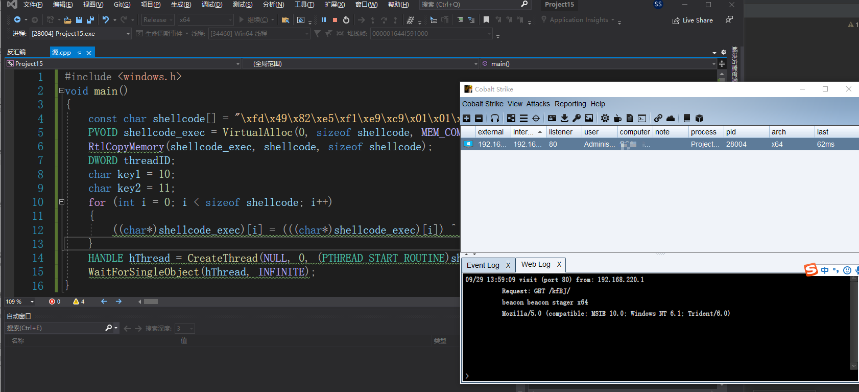Image resolution: width=859 pixels, height=392 pixels.
Task: Collapse the for loop code block
Action: (x=61, y=202)
